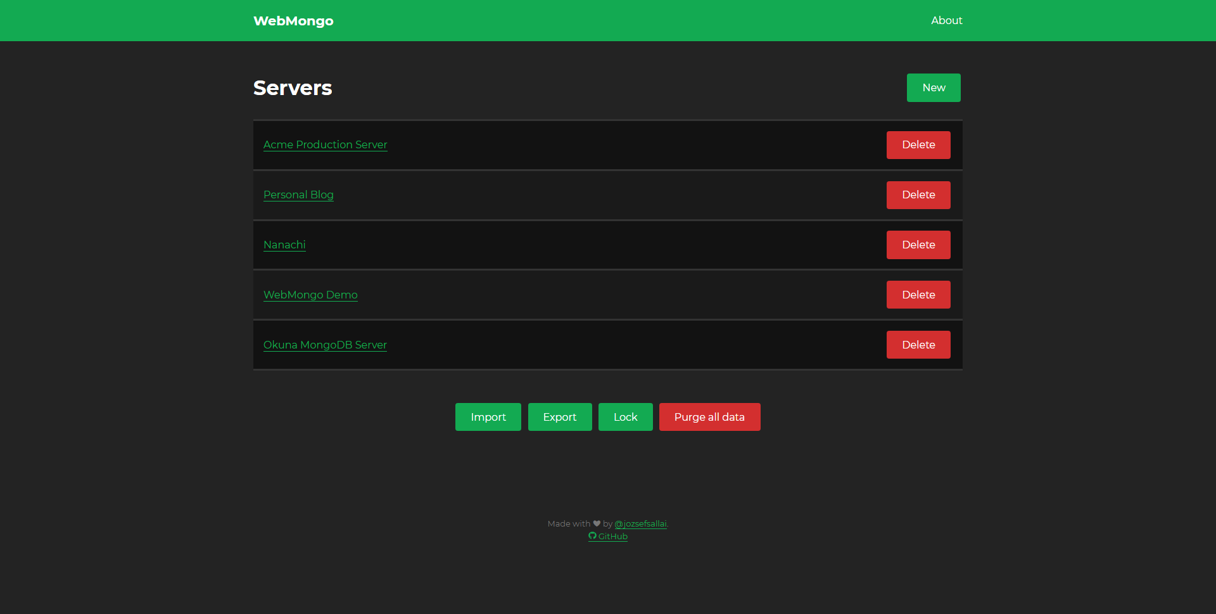Open the WebMongo Demo server
Screen dimensions: 1216x614
coord(310,295)
